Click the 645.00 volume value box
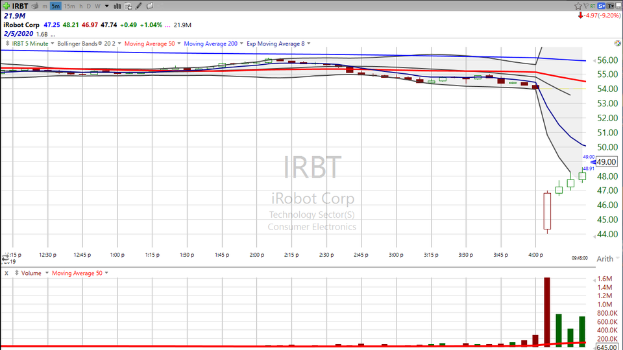The height and width of the screenshot is (350, 623). click(607, 347)
